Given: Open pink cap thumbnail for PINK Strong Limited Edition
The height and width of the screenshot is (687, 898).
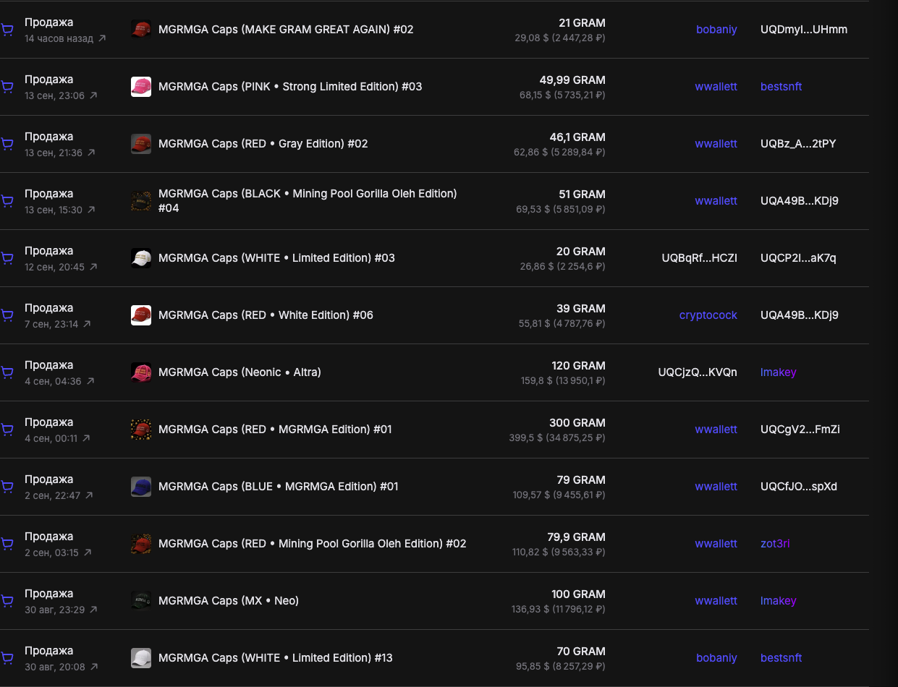Looking at the screenshot, I should 141,87.
